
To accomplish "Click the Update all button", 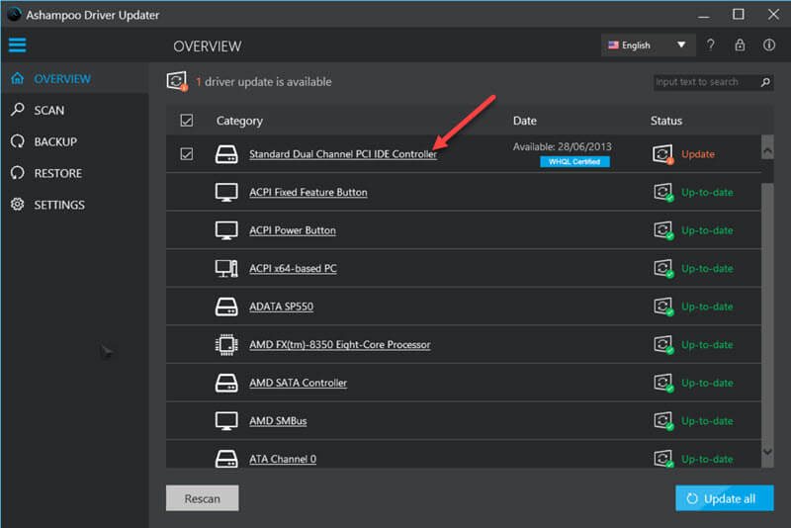I will 724,498.
